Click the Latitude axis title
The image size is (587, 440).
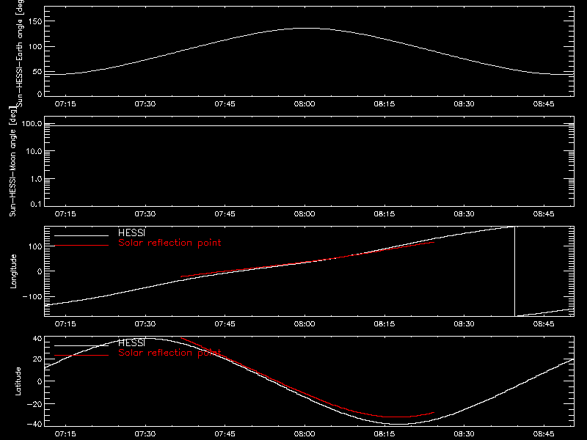(x=18, y=381)
